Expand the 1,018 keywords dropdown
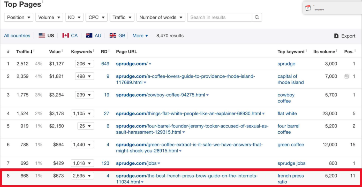The image size is (362, 187). [x=82, y=163]
